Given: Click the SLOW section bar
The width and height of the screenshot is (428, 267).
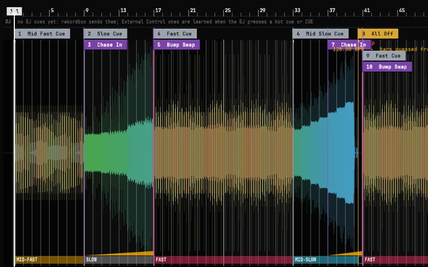Looking at the screenshot, I should click(119, 260).
